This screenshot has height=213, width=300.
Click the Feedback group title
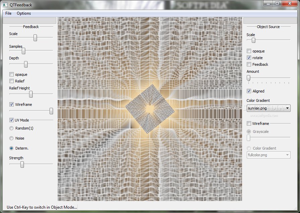(31, 27)
